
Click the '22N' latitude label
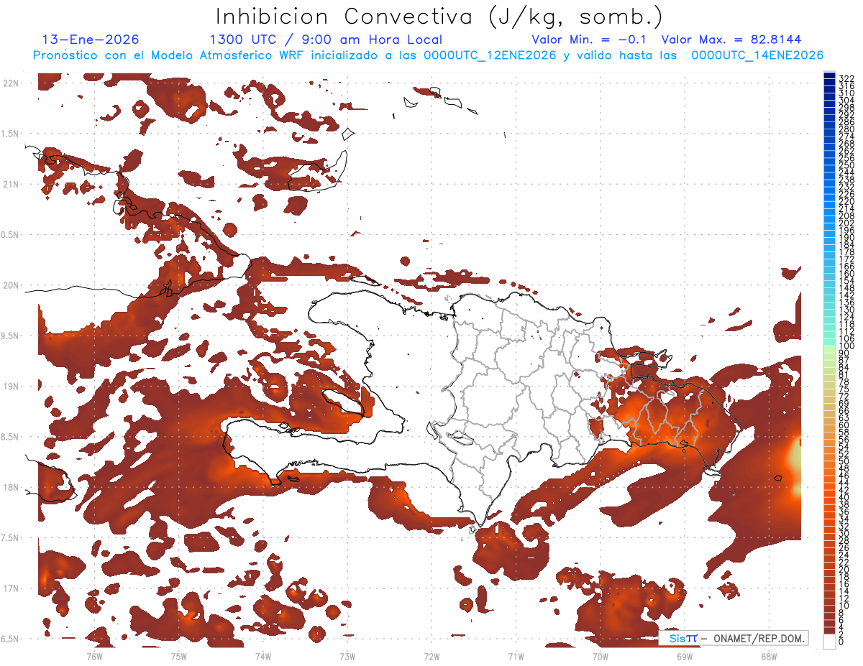click(x=12, y=83)
